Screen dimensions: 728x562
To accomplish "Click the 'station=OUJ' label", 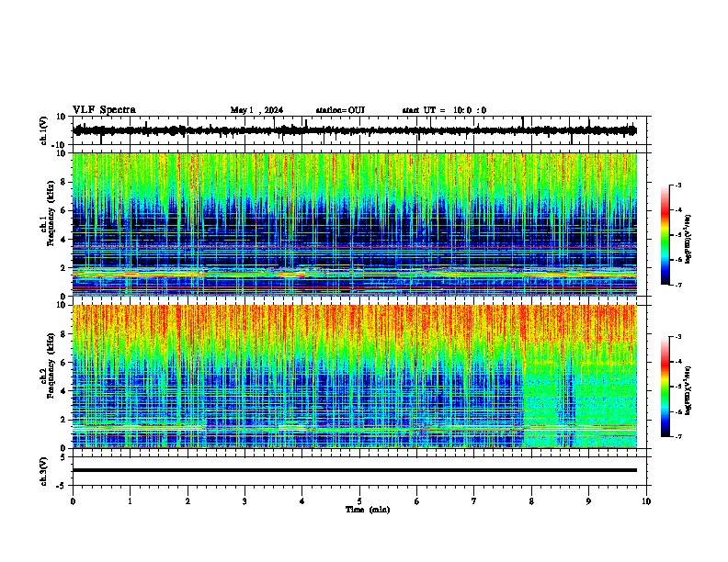I will (x=340, y=110).
